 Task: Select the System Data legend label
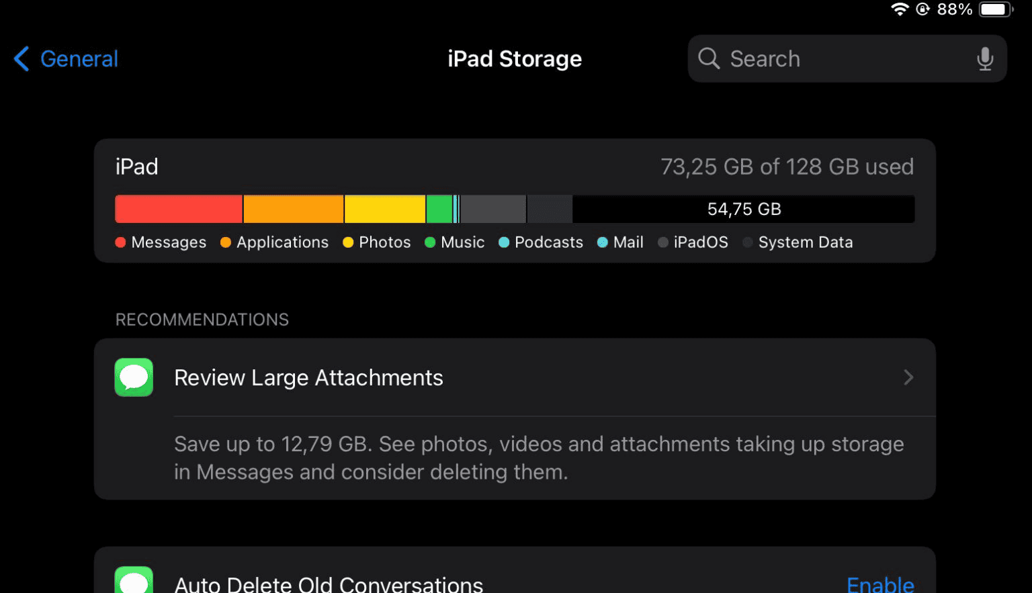[x=806, y=242]
